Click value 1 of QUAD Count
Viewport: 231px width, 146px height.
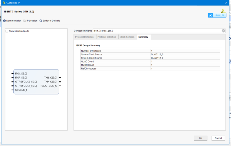click(152, 62)
